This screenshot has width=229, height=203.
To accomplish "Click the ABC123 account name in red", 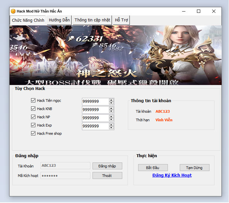I will coord(163,111).
